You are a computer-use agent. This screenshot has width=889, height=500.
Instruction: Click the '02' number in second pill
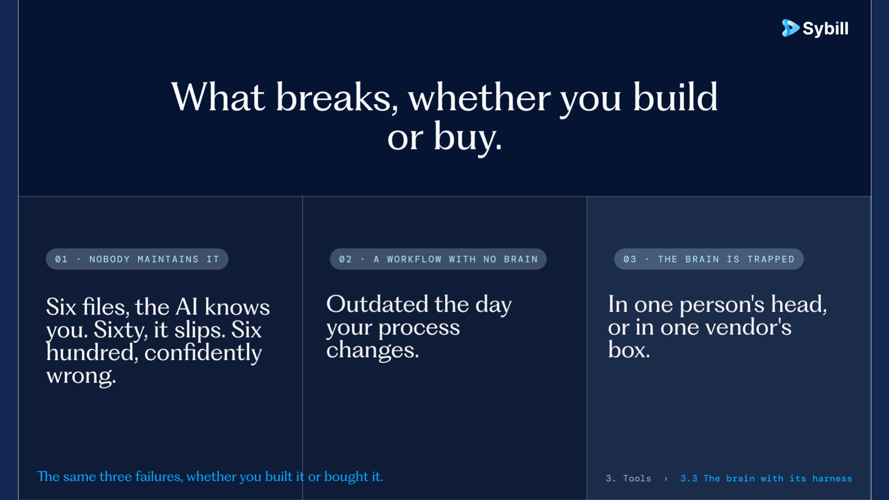(x=345, y=259)
